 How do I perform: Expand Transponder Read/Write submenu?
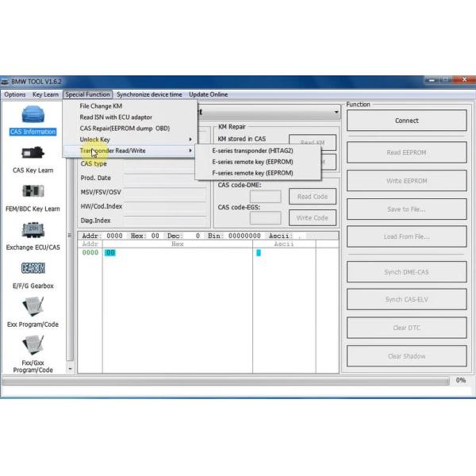click(135, 151)
